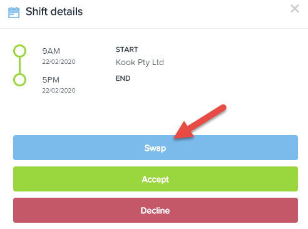Click the header divider line below title
Screen dimensions: 308x229
154,28
